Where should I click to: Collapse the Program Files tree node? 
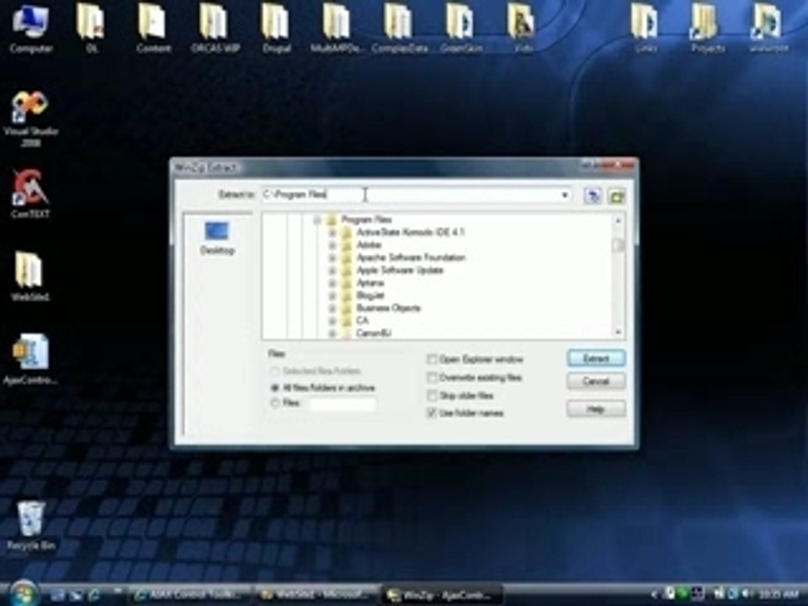(x=317, y=220)
